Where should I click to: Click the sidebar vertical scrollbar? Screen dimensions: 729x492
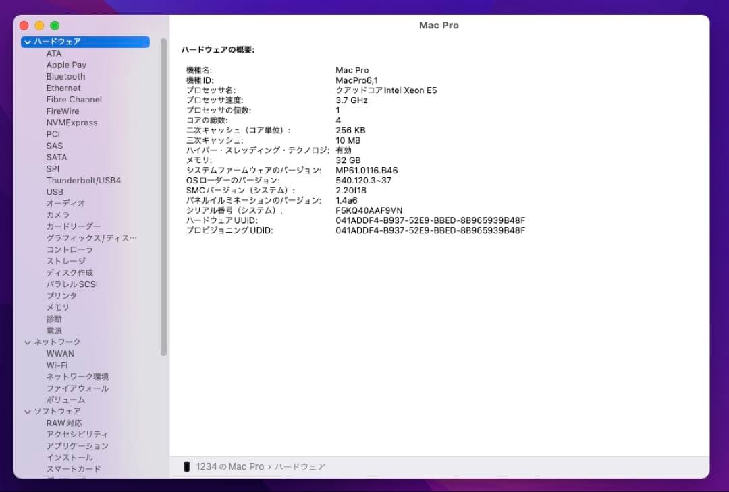click(x=163, y=195)
